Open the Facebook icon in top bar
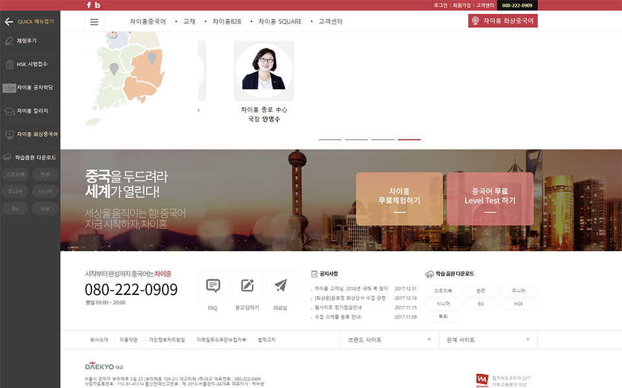Image resolution: width=622 pixels, height=388 pixels. tap(89, 5)
